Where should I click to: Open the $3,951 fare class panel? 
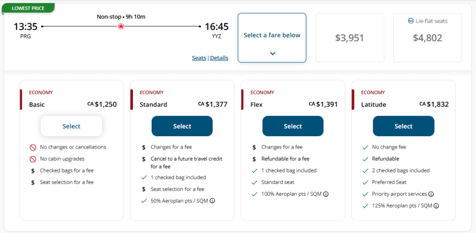(x=350, y=38)
